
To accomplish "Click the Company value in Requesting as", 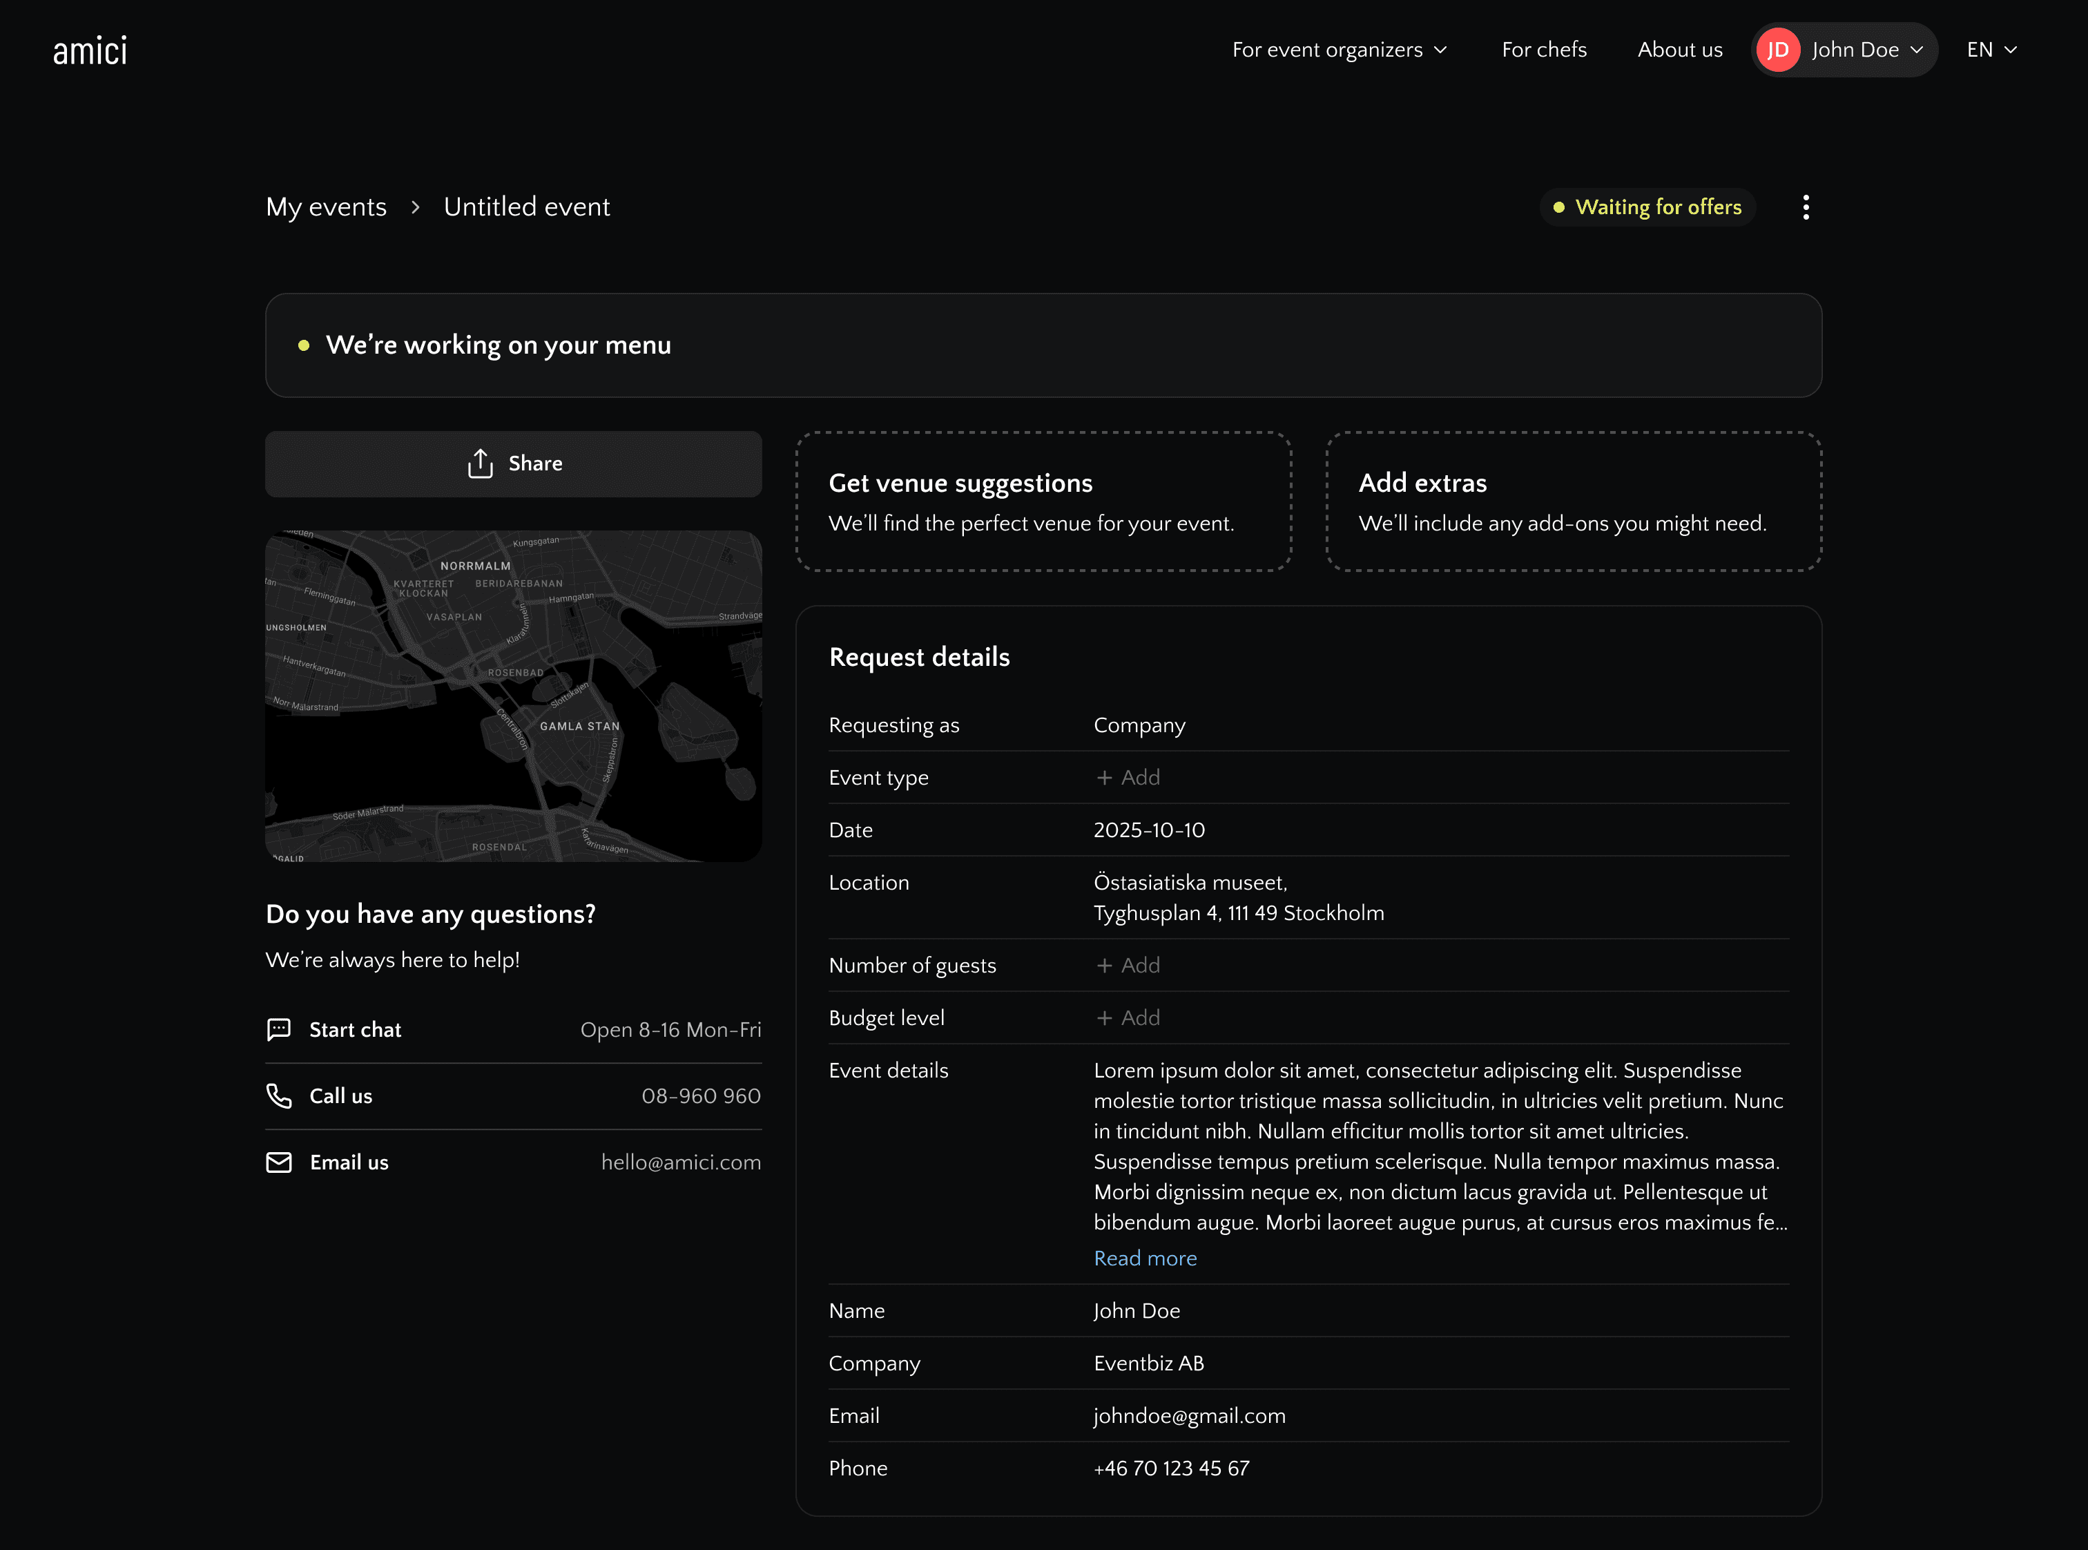I will coord(1139,725).
